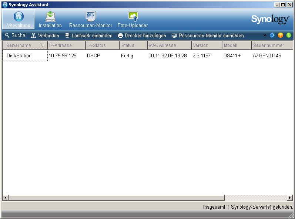Sort by the Version column header
The width and height of the screenshot is (295, 219).
(207, 45)
